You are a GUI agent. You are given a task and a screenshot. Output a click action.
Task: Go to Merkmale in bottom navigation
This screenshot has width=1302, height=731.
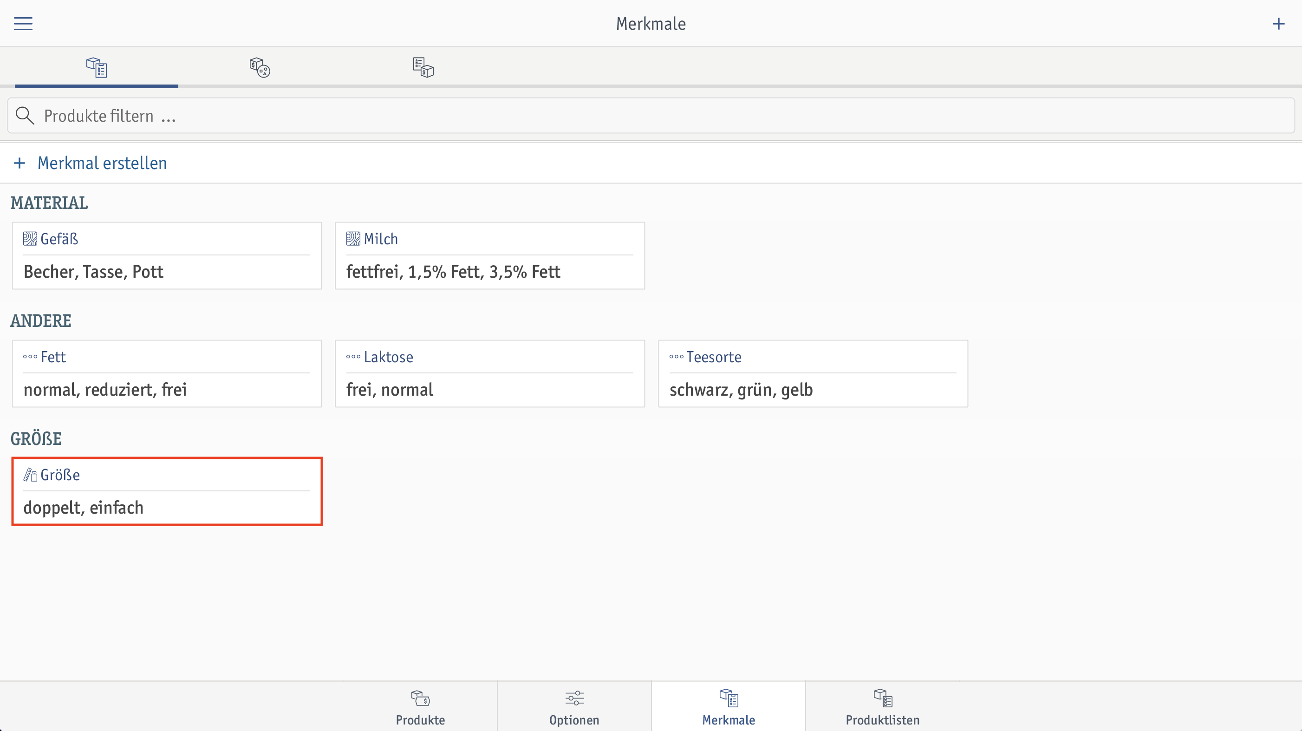tap(729, 707)
